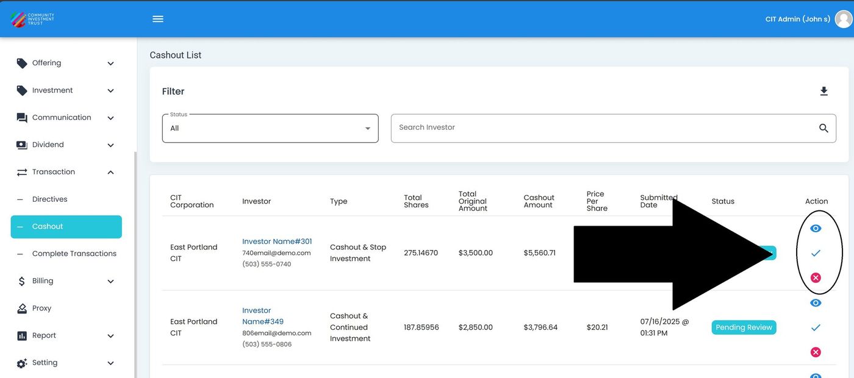Click the hamburger menu icon in header
Screen dimensions: 854x378
click(158, 19)
